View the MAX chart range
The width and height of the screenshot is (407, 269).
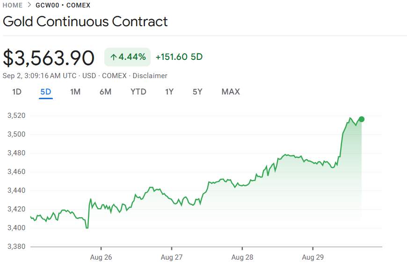pos(231,92)
